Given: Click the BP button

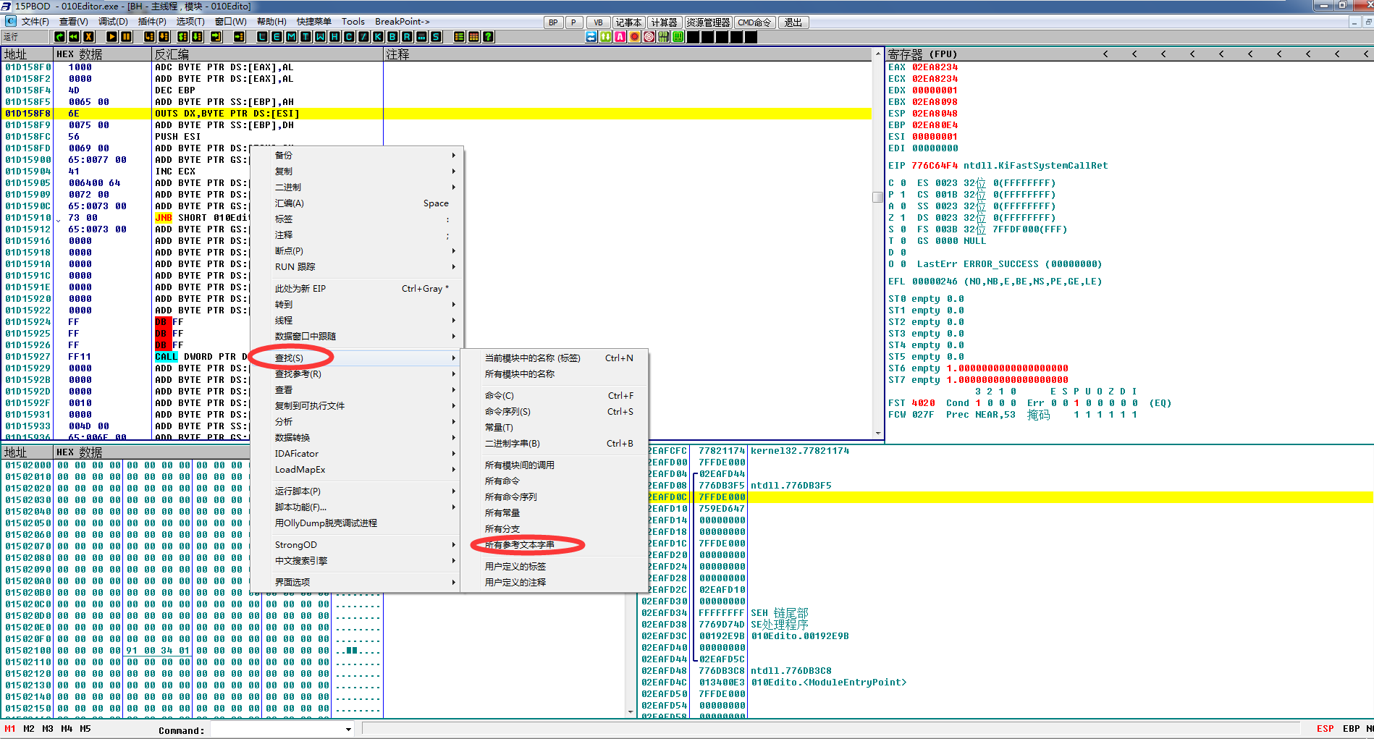Looking at the screenshot, I should click(553, 22).
